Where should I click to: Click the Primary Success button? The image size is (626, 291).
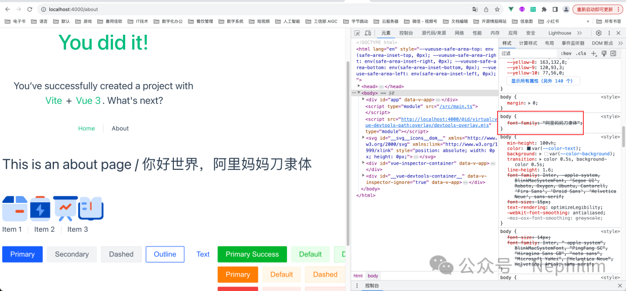[252, 254]
